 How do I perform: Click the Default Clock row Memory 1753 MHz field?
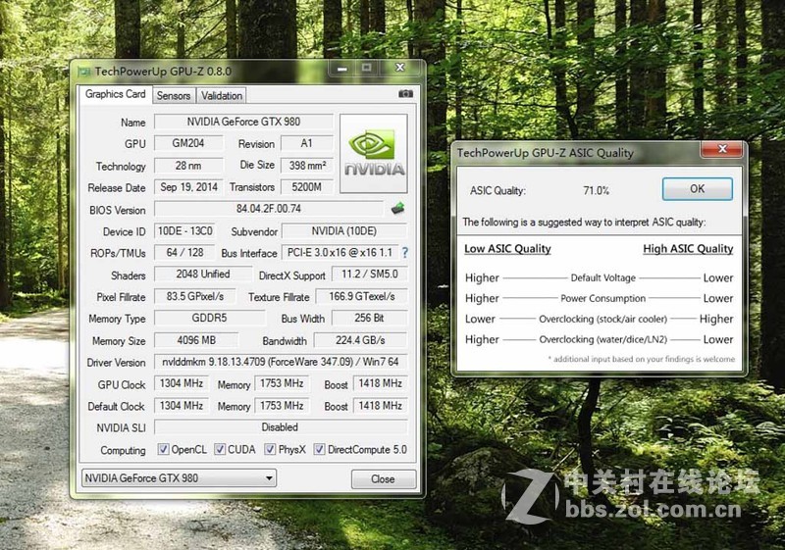coord(282,406)
